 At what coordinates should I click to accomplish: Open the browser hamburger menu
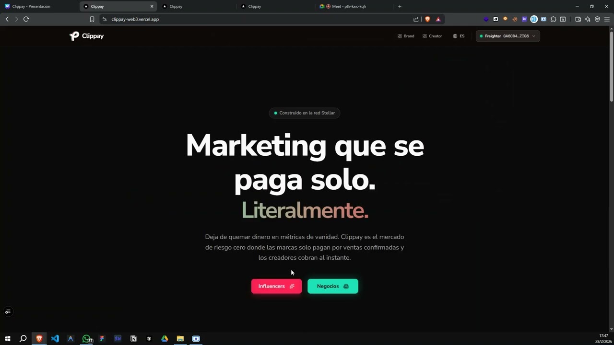607,19
